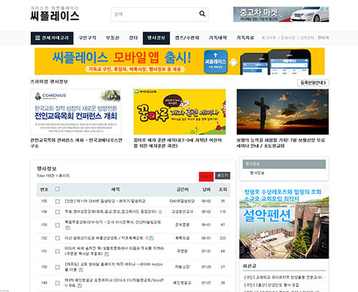Click the 씨플레이스 모바일 앱 출시 banner
Viewport: 358px width, 292px height.
pyautogui.click(x=180, y=62)
